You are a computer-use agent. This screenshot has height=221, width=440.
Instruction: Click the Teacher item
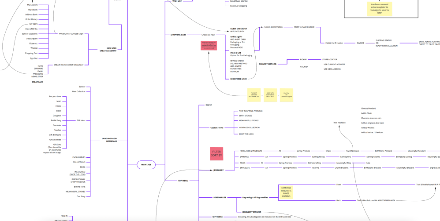click(x=57, y=130)
